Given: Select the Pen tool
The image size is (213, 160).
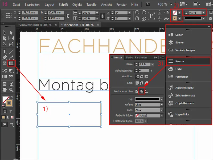Looking at the screenshot, I should (x=5, y=57).
